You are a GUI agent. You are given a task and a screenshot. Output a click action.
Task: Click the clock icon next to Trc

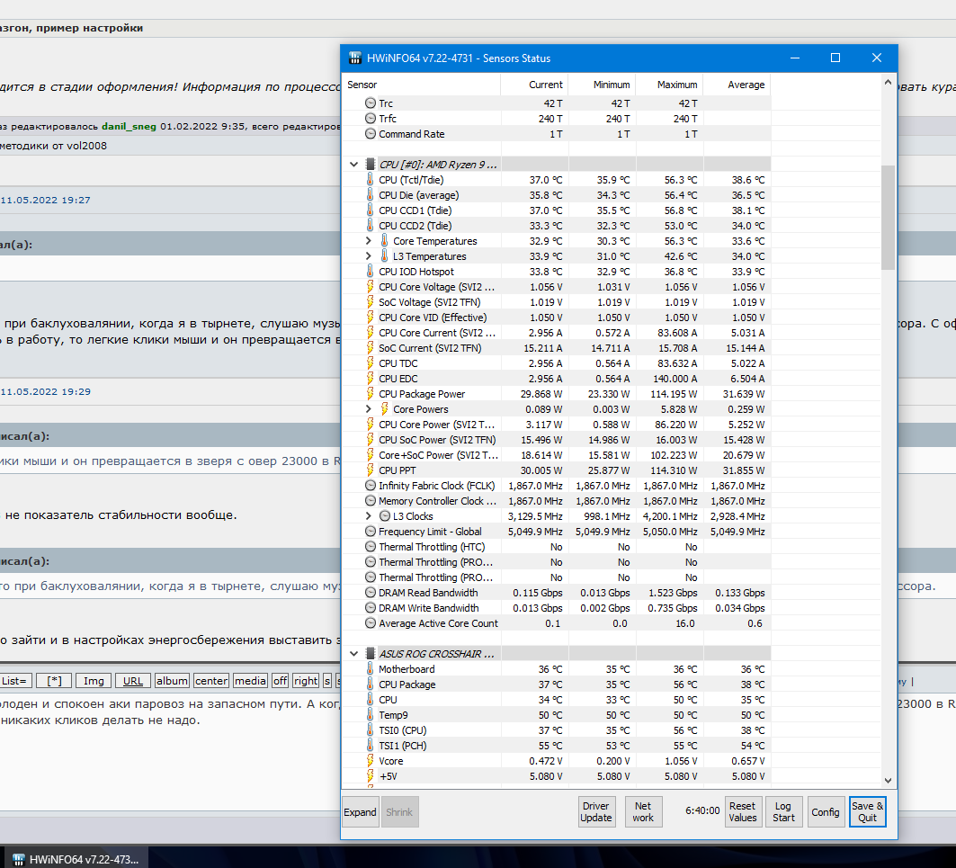pos(371,103)
